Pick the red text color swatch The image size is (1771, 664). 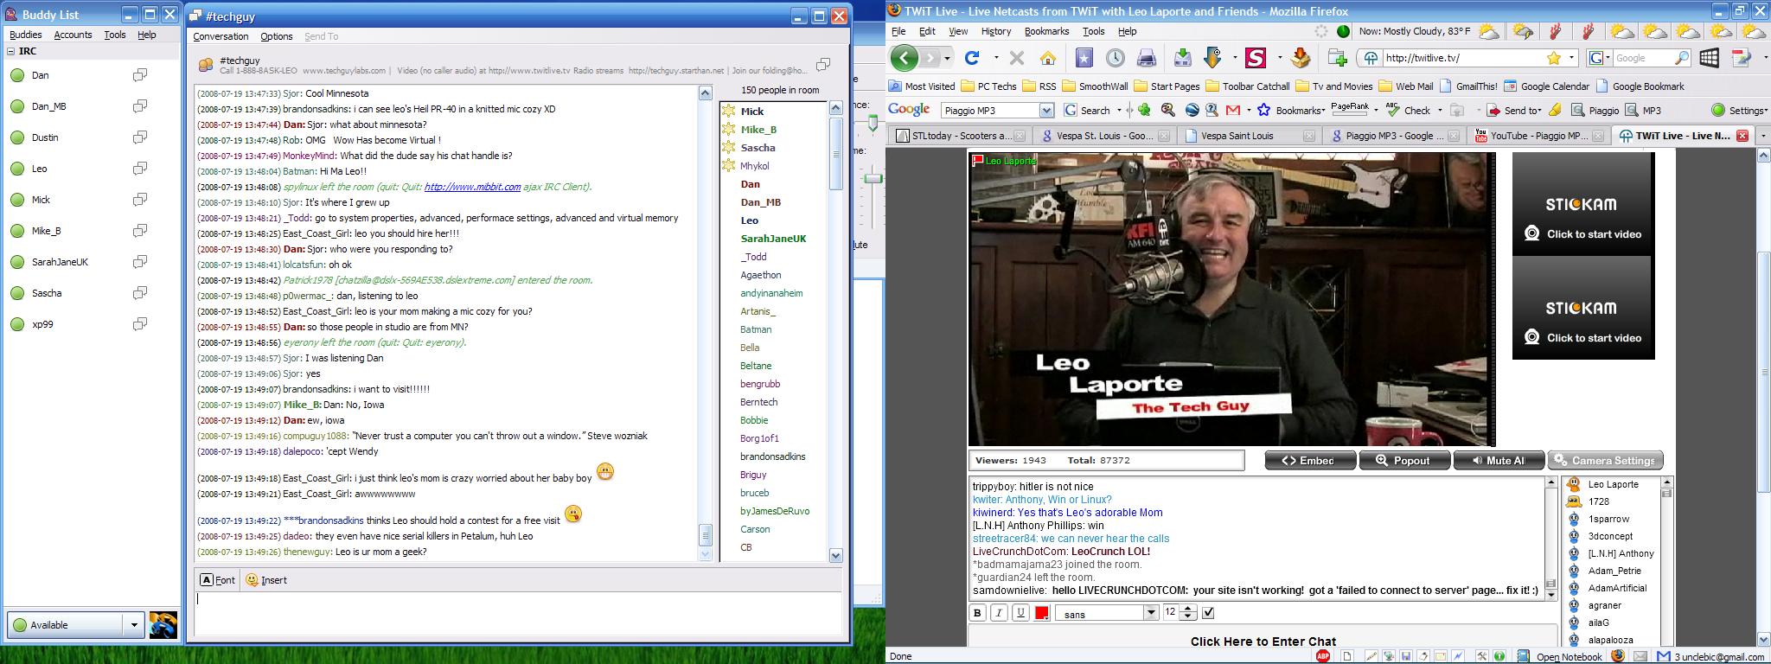point(1042,613)
